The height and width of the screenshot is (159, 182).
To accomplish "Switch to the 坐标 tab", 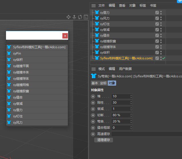I will (x=103, y=83).
